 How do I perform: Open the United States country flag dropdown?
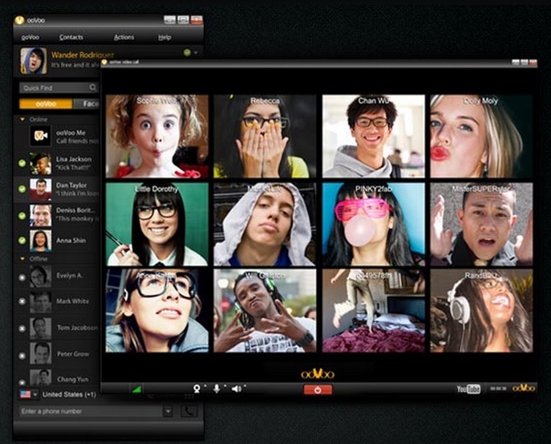click(x=29, y=394)
